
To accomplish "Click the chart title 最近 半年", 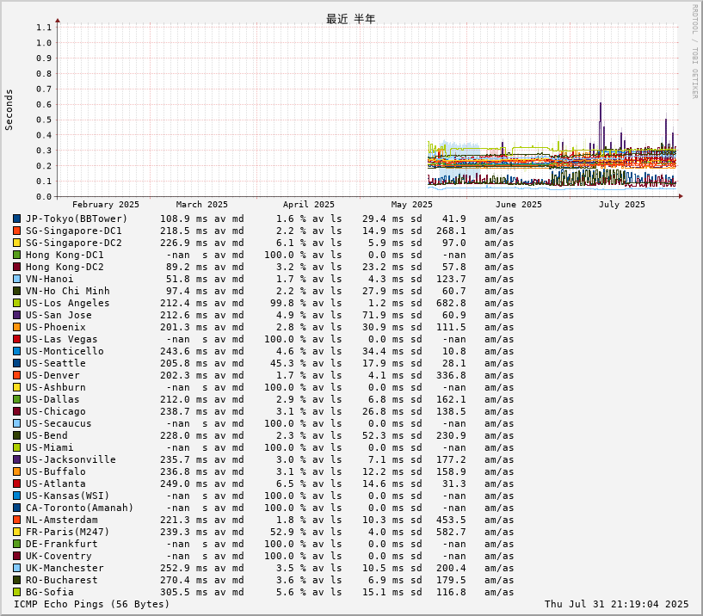I will click(x=350, y=19).
